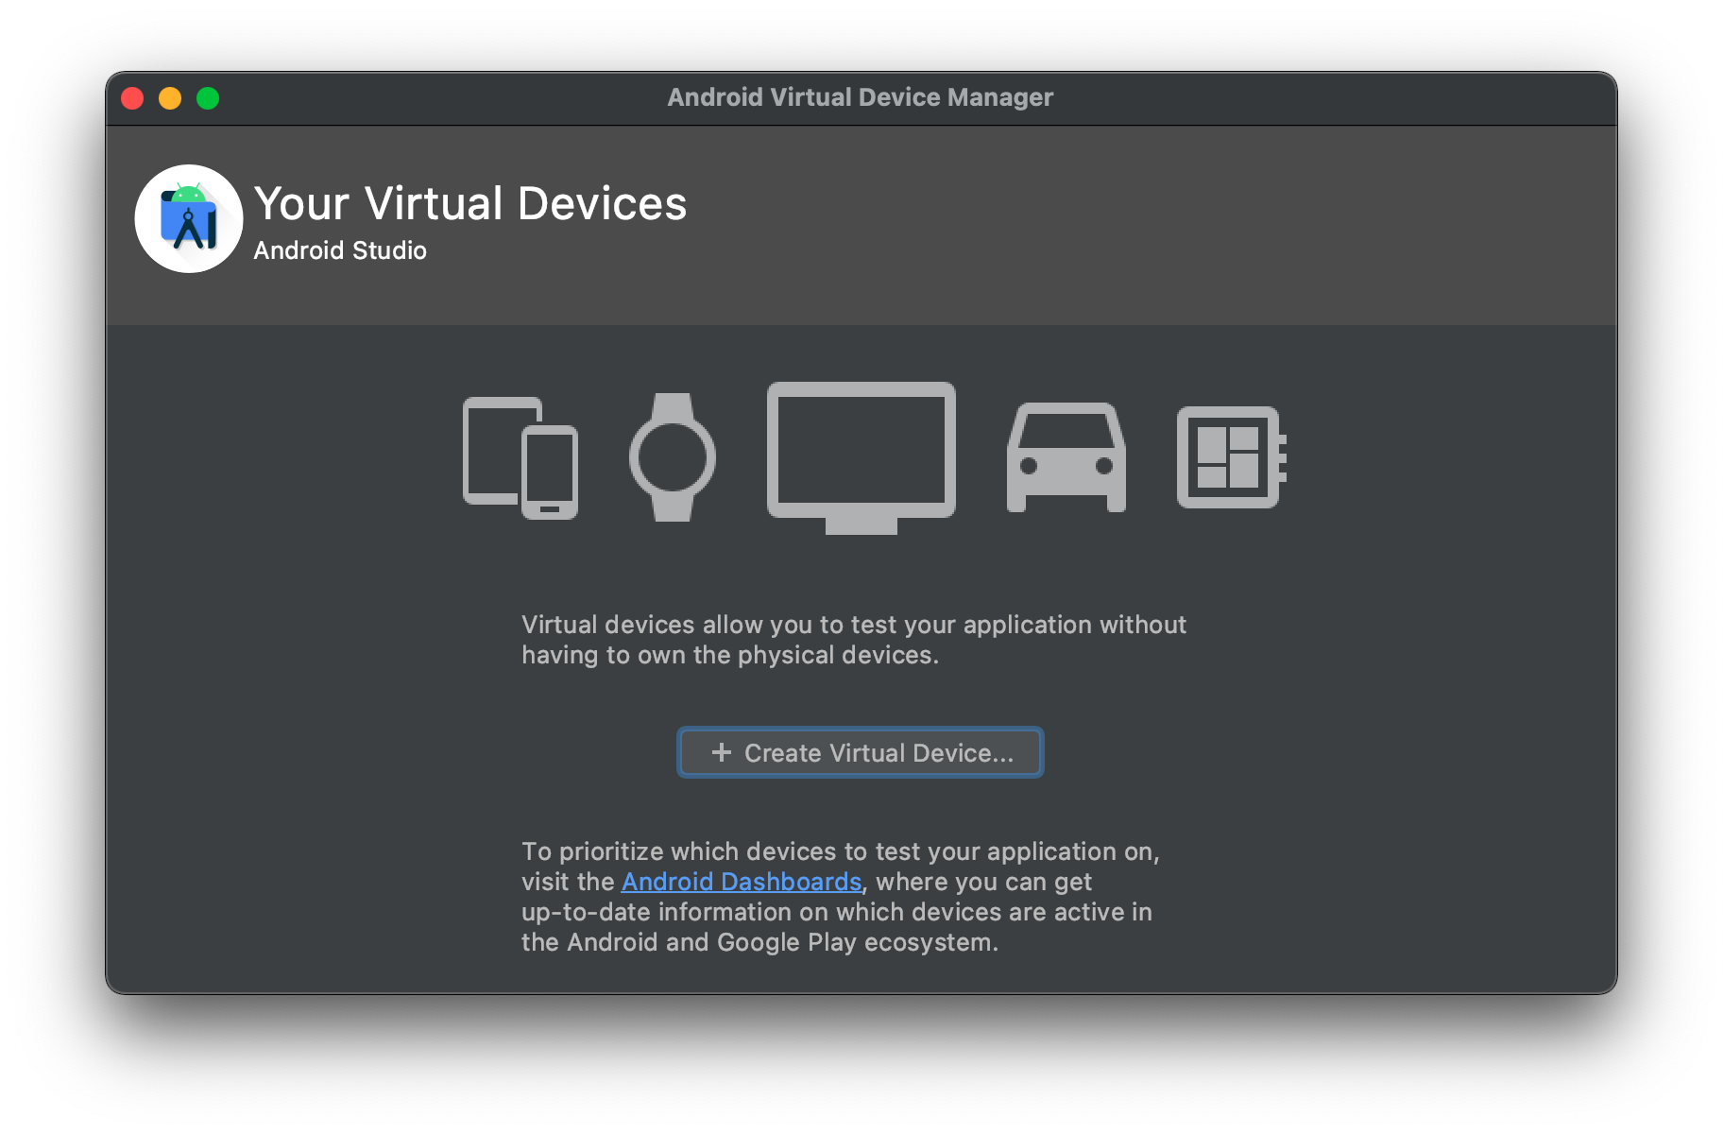Image resolution: width=1723 pixels, height=1134 pixels.
Task: Click the Android Studio logo icon
Action: tap(189, 218)
